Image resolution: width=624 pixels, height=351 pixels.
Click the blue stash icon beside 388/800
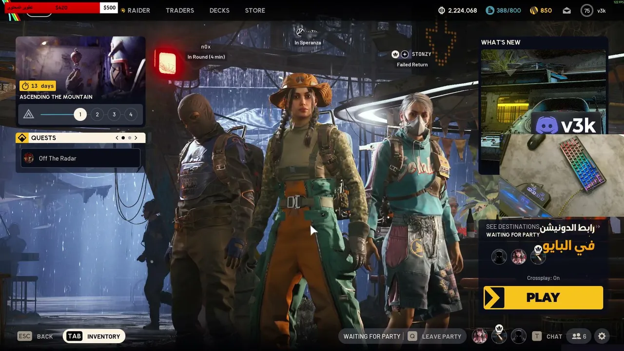point(490,10)
